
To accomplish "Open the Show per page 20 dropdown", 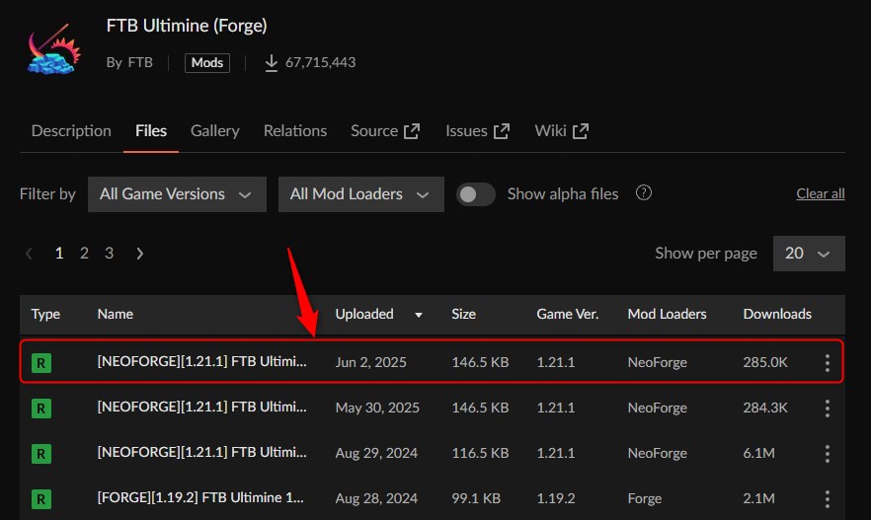I will tap(809, 254).
